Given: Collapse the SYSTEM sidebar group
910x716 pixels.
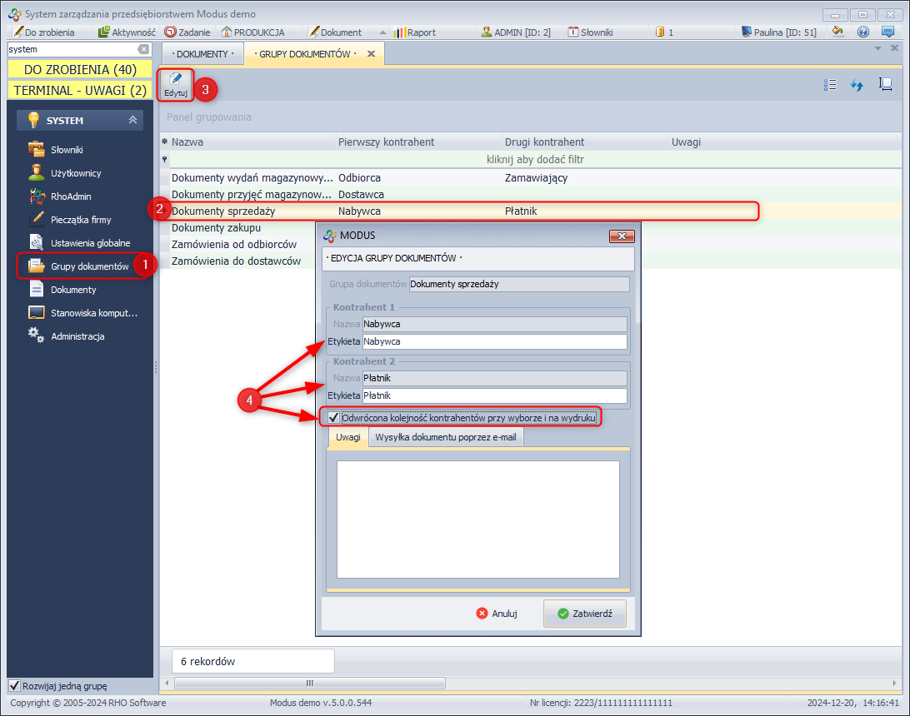Looking at the screenshot, I should [132, 120].
